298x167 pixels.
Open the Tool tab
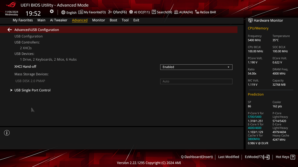click(125, 20)
